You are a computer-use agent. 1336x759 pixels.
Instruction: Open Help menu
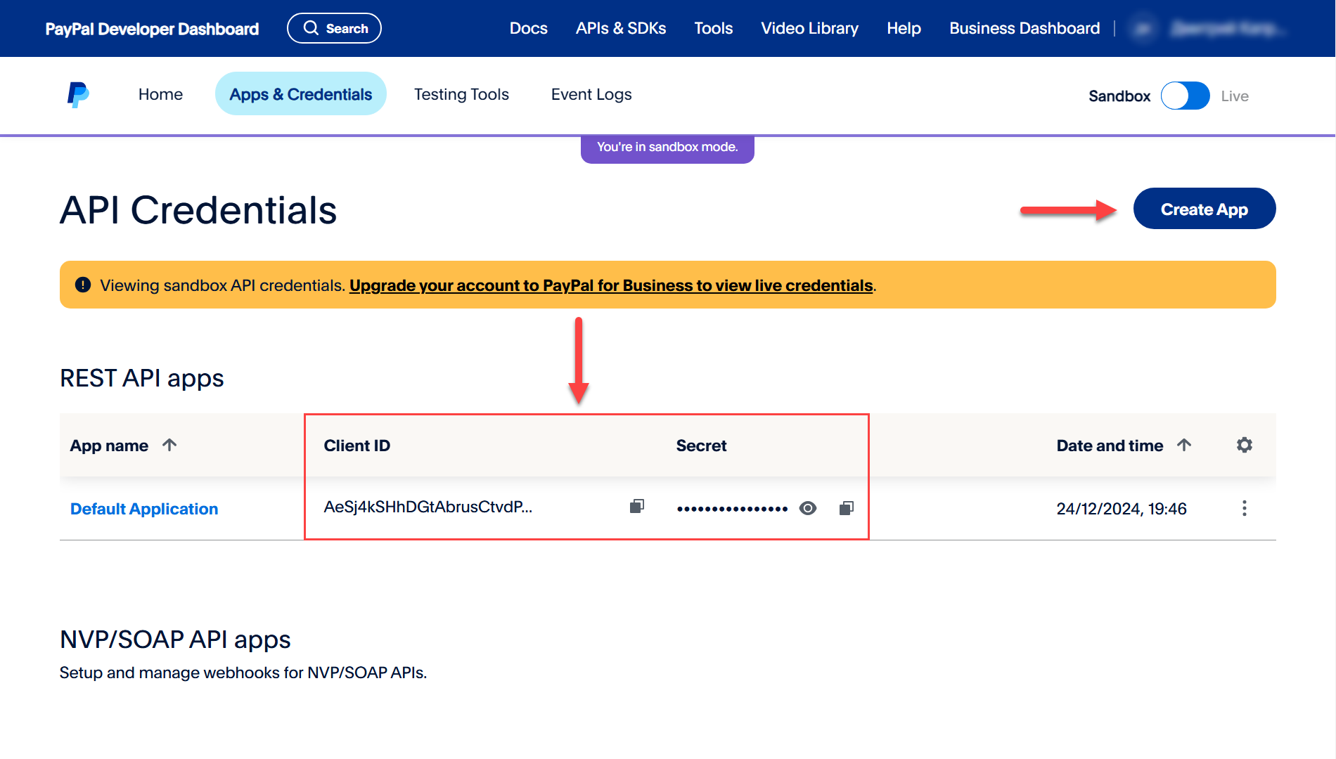(x=904, y=28)
